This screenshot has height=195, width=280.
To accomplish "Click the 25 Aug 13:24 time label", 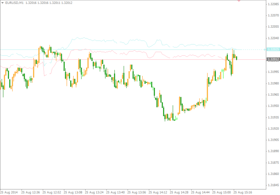I will (x=94, y=192).
